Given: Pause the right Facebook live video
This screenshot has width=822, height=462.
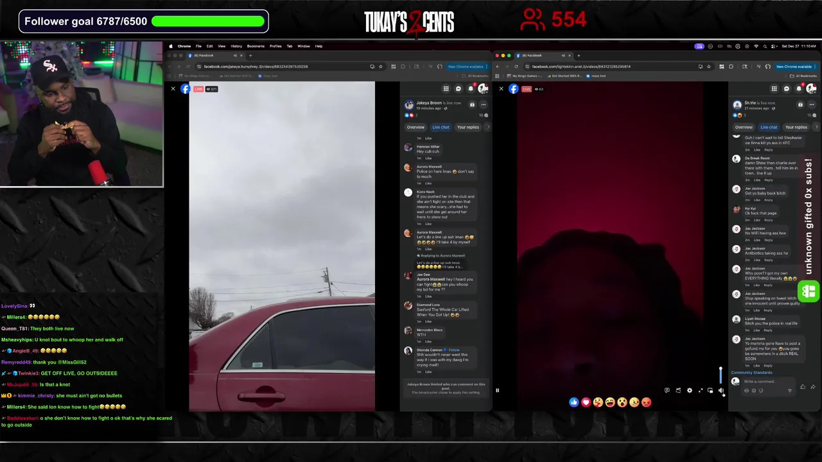Looking at the screenshot, I should 497,390.
